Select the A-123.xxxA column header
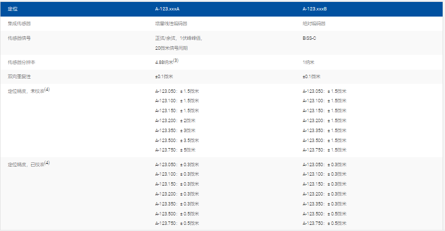Viewport: 445px width, 231px height. (x=167, y=9)
